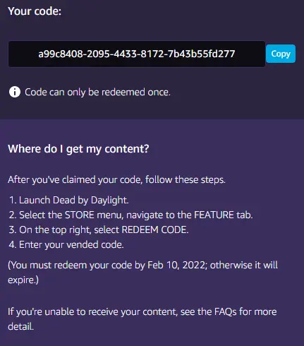Screen dimensions: 304x346
Task: Click the word 'FEATURE' in step 2
Action: click(214, 215)
